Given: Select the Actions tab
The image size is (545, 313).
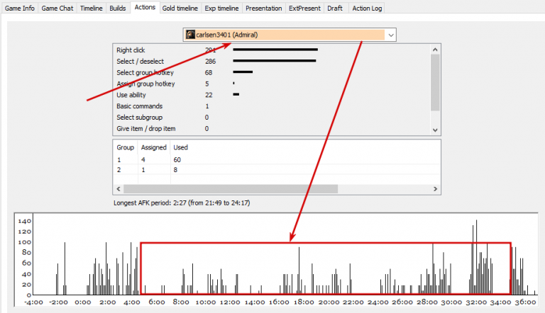Looking at the screenshot, I should coord(145,7).
